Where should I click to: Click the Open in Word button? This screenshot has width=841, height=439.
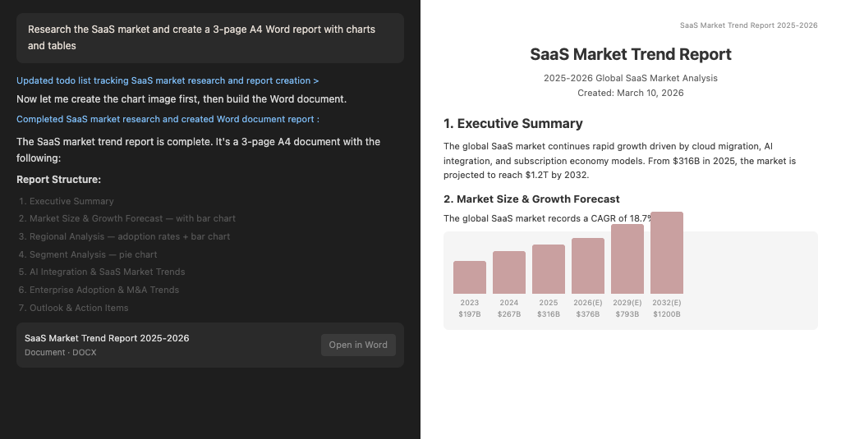(x=358, y=345)
